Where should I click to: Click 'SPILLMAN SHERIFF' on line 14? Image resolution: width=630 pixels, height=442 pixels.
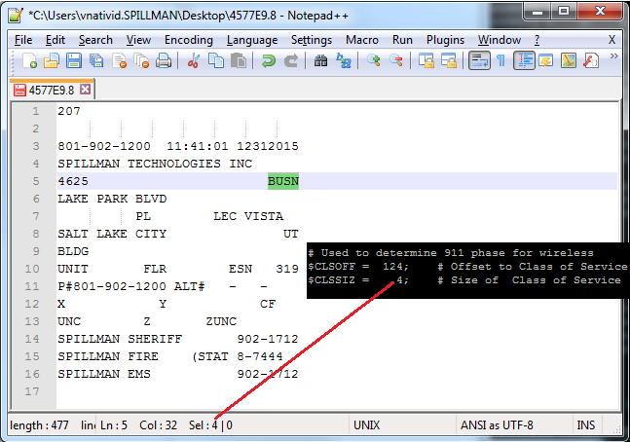(x=120, y=339)
